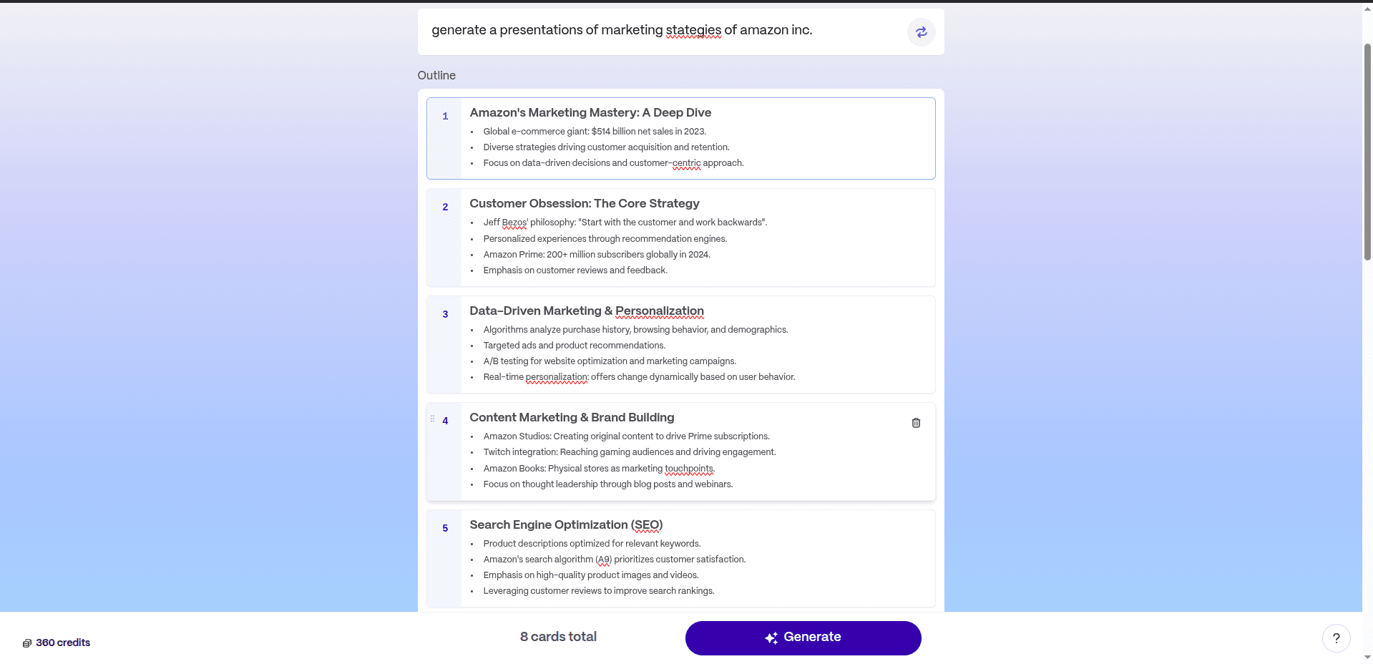Click the vertical scrollbar thumb
The image size is (1373, 664).
(x=1367, y=150)
